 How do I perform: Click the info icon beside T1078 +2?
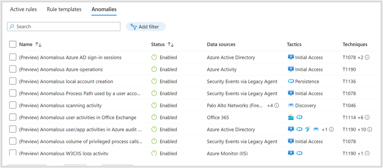click(367, 57)
